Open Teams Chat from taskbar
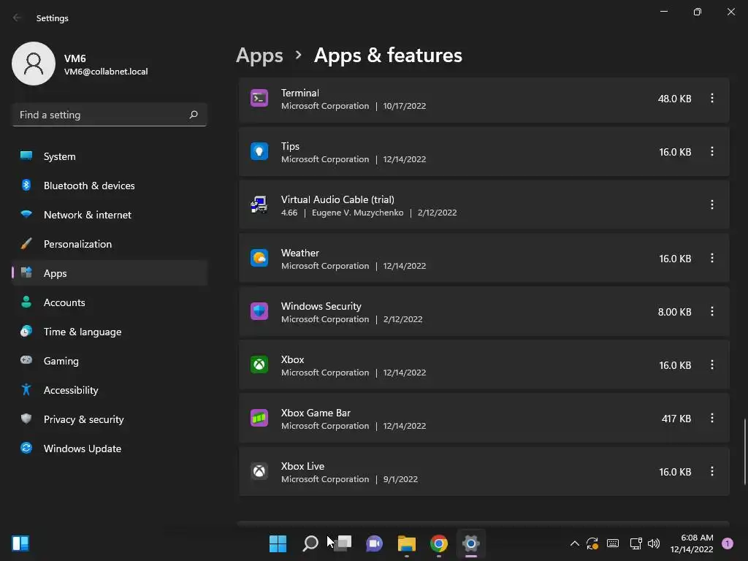Viewport: 748px width, 561px height. [375, 543]
